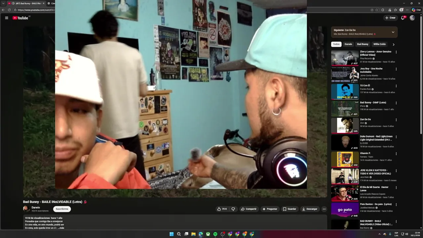Open YouTube notifications bell
This screenshot has height=238, width=423.
pos(403,18)
